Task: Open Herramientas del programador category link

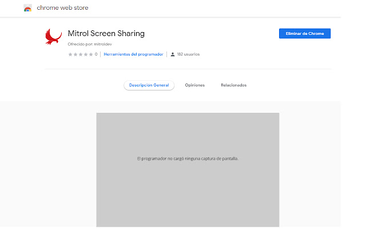Action: point(133,54)
